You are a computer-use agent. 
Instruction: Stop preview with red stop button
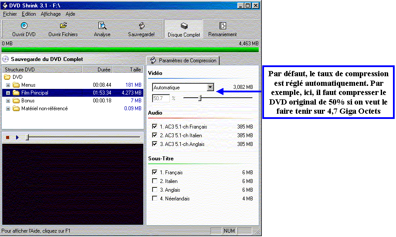click(7, 137)
